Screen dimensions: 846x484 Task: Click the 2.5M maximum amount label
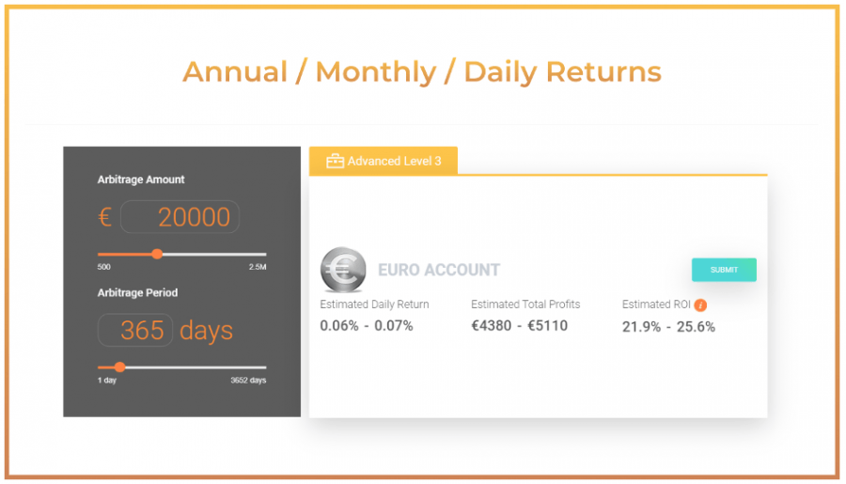tap(258, 267)
